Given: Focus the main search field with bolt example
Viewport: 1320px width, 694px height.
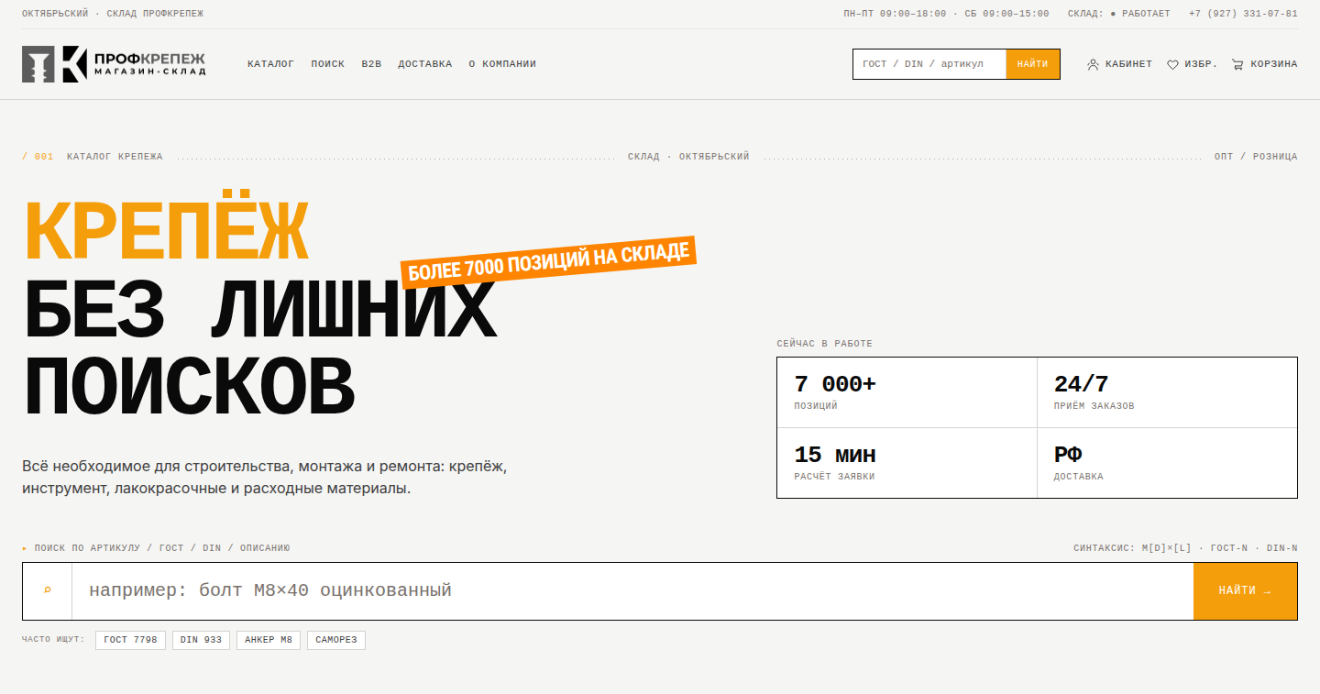Looking at the screenshot, I should [632, 591].
